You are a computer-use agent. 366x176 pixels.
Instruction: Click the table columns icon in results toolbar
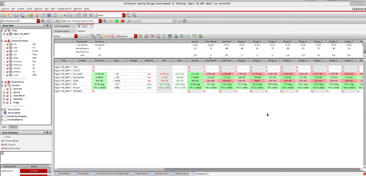click(99, 36)
